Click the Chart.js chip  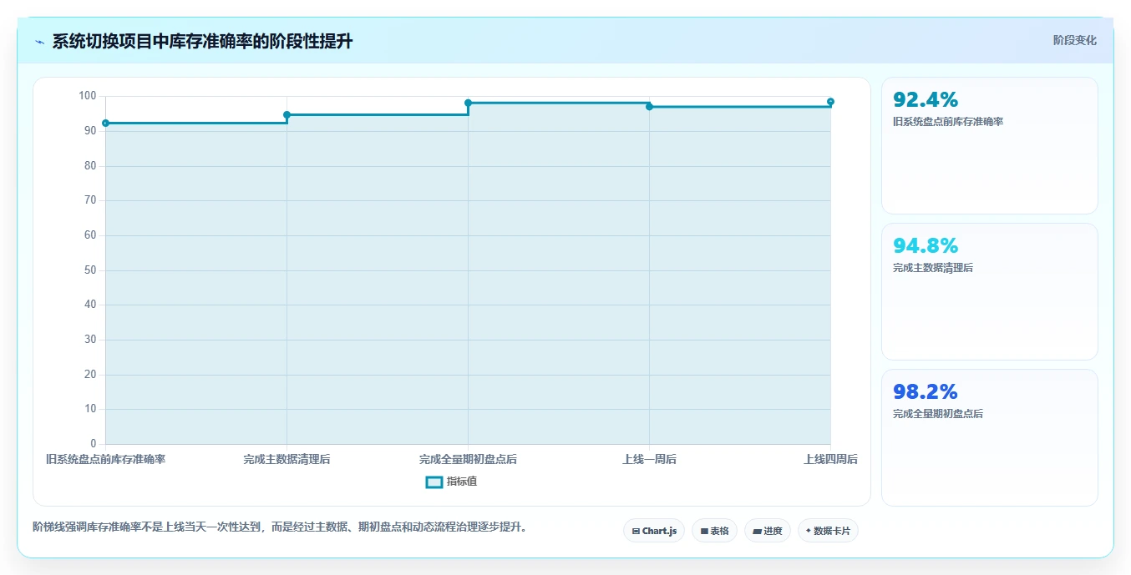pyautogui.click(x=654, y=531)
